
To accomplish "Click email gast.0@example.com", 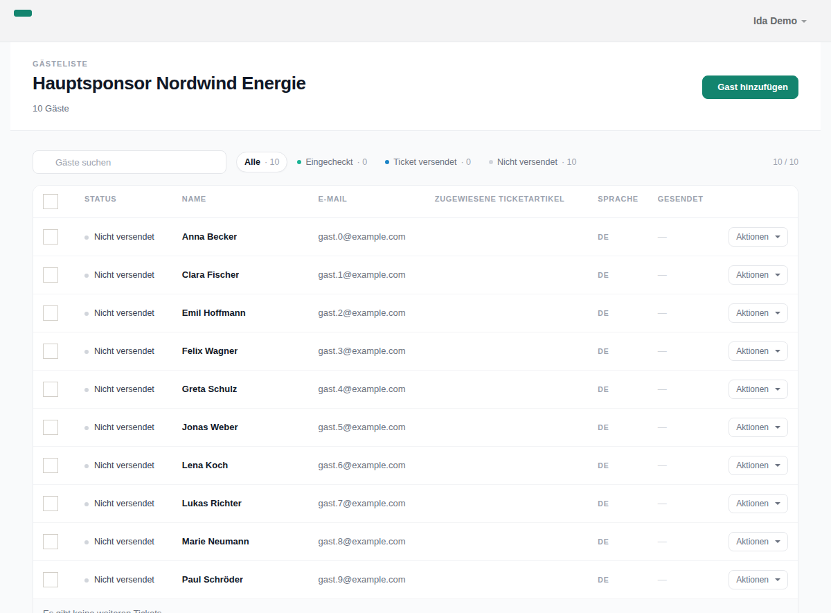I will [x=362, y=237].
